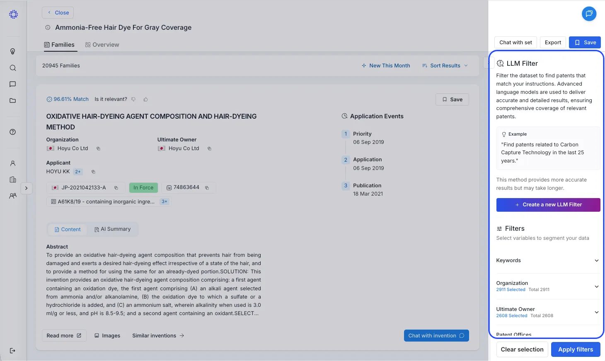
Task: Click New This Month filter
Action: pos(386,66)
